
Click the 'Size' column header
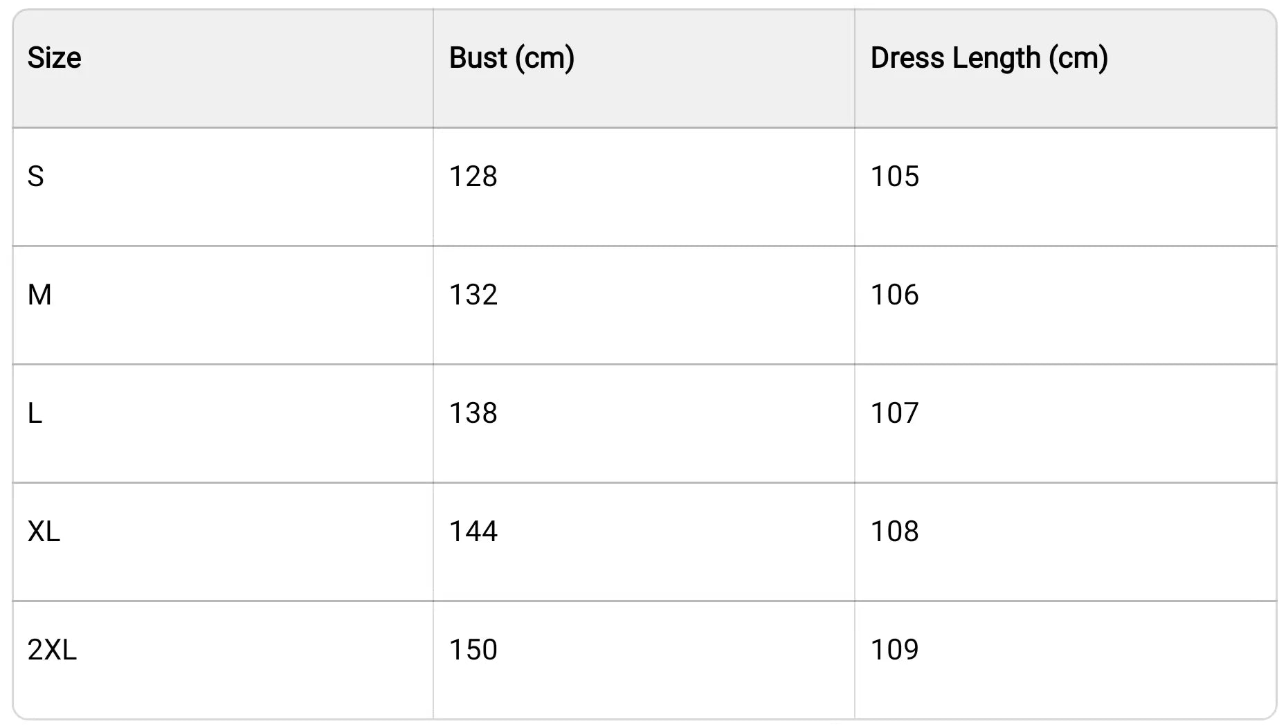tap(54, 58)
